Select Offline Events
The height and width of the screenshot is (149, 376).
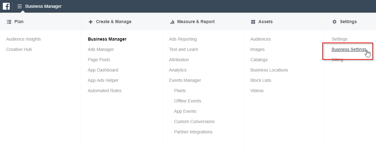click(x=188, y=101)
